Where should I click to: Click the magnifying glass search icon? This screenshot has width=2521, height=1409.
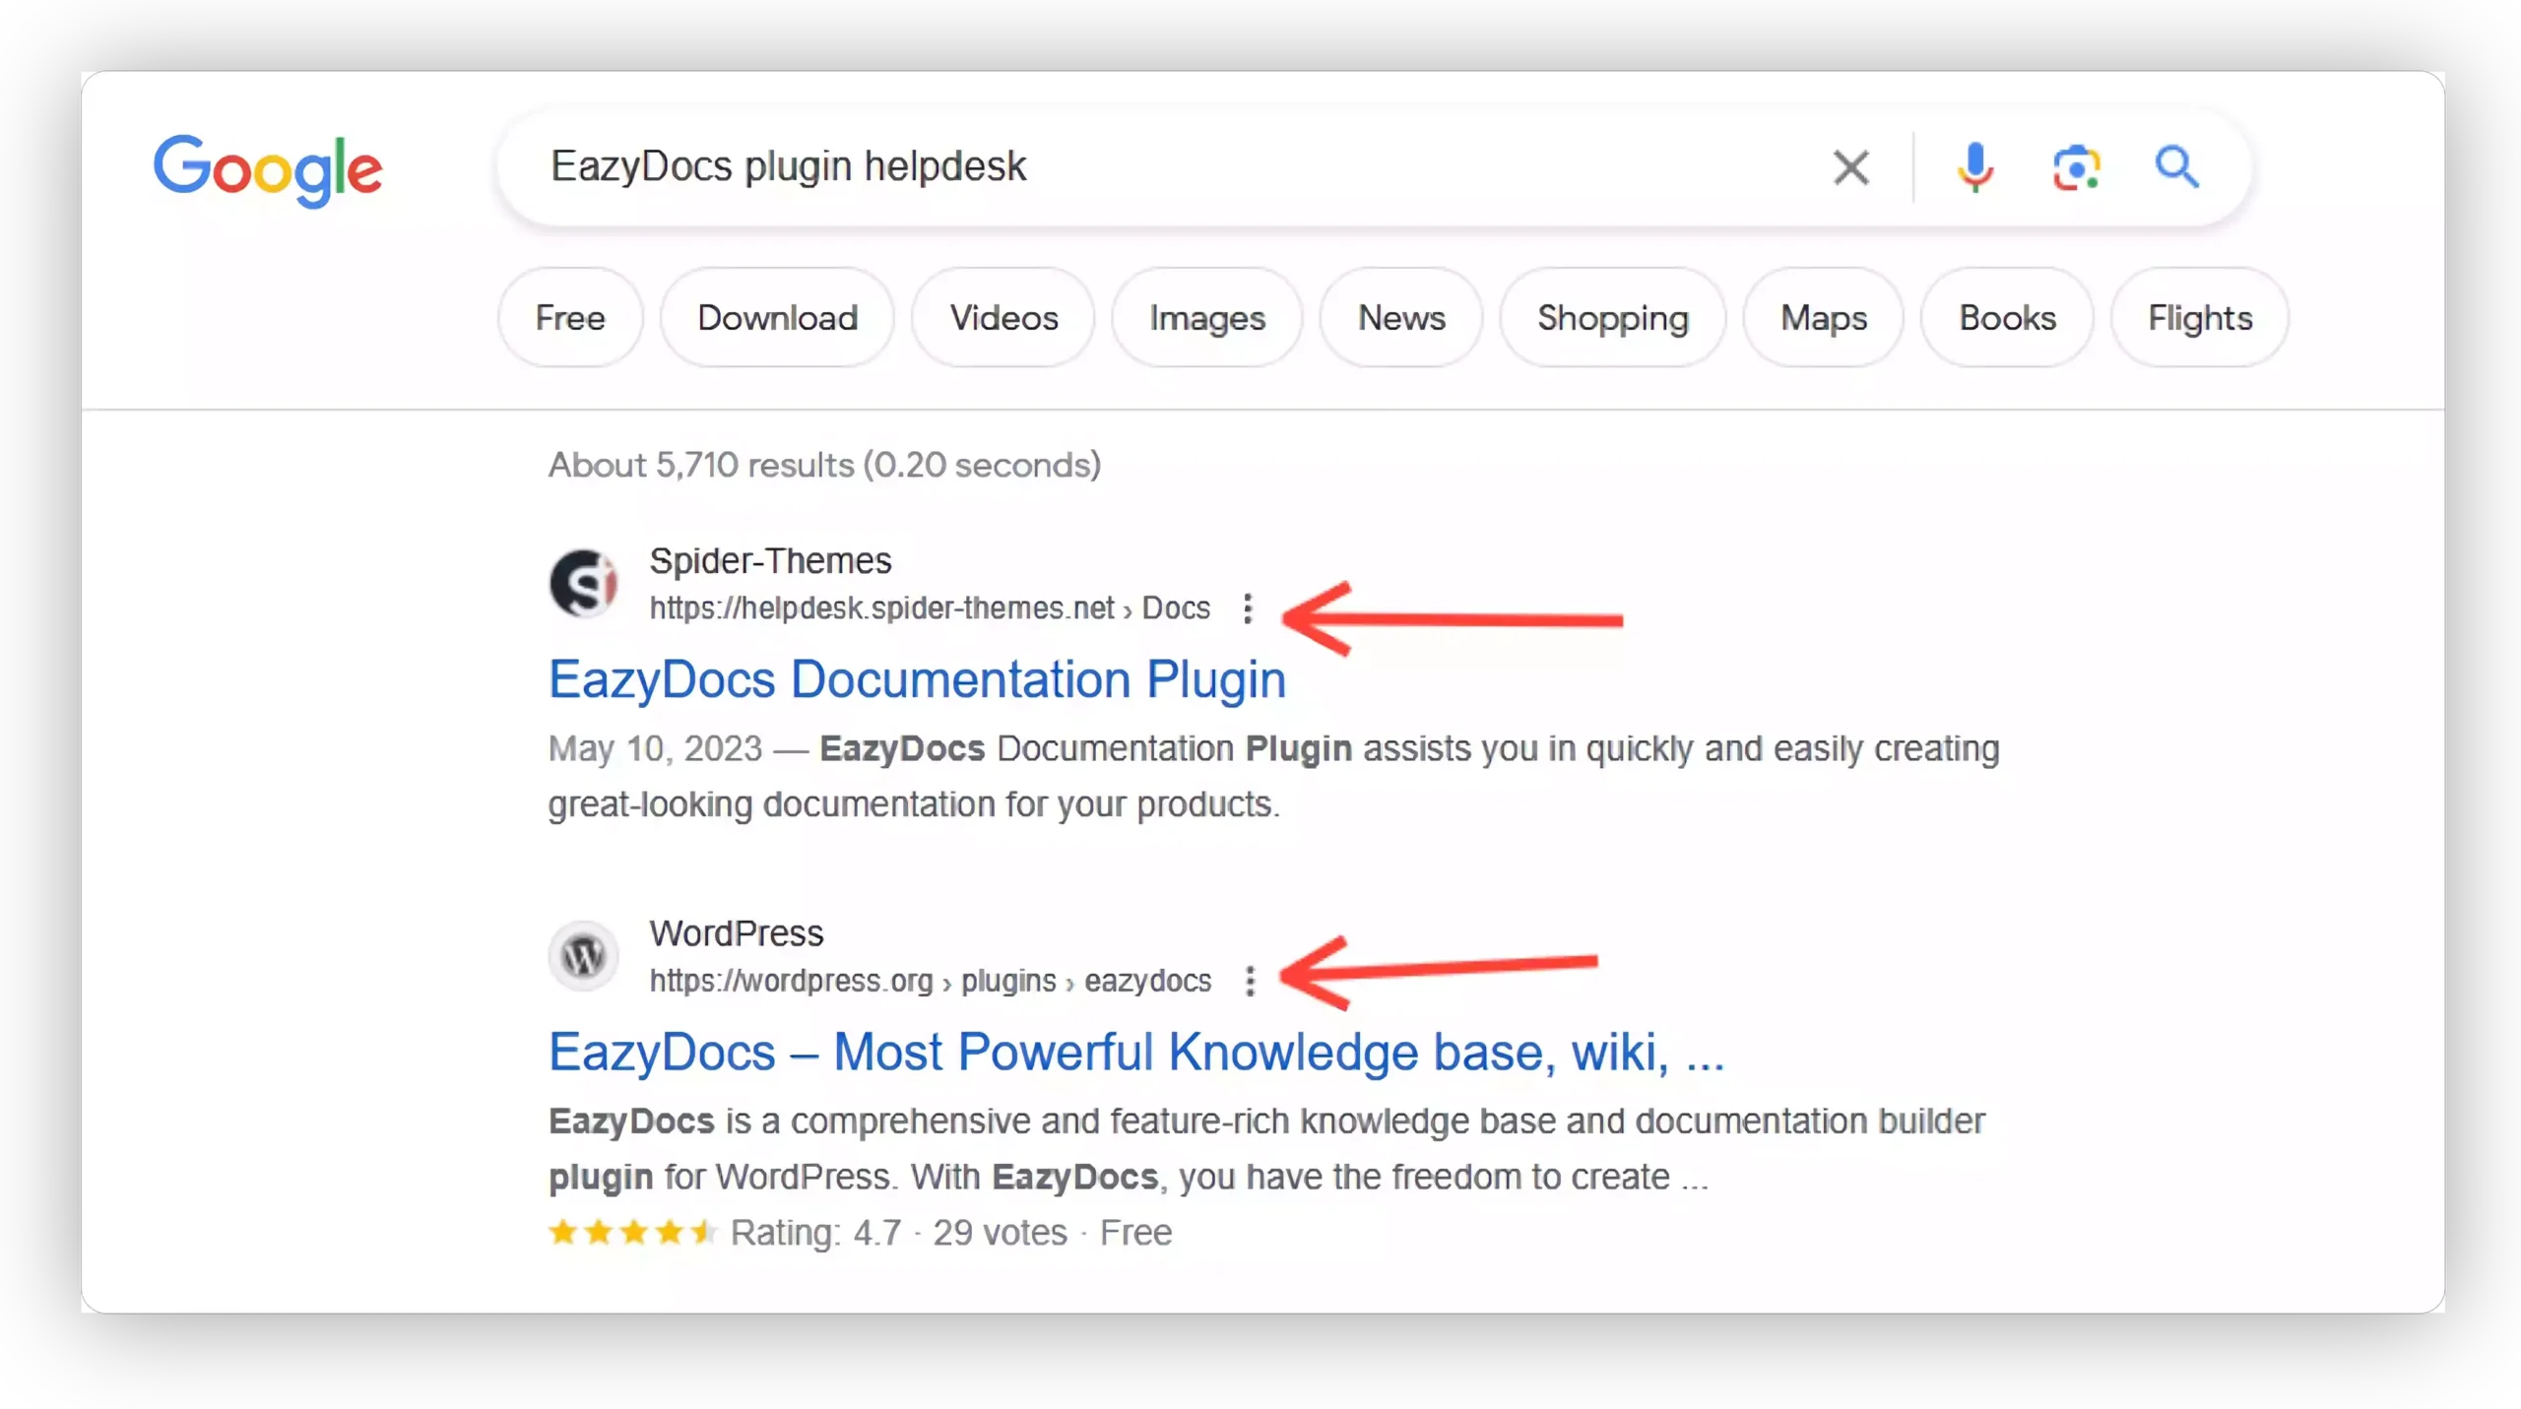coord(2176,166)
